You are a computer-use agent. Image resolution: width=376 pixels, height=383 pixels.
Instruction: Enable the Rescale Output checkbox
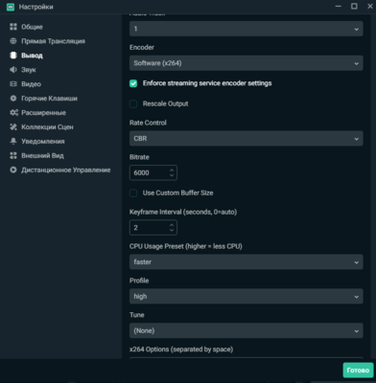[133, 103]
